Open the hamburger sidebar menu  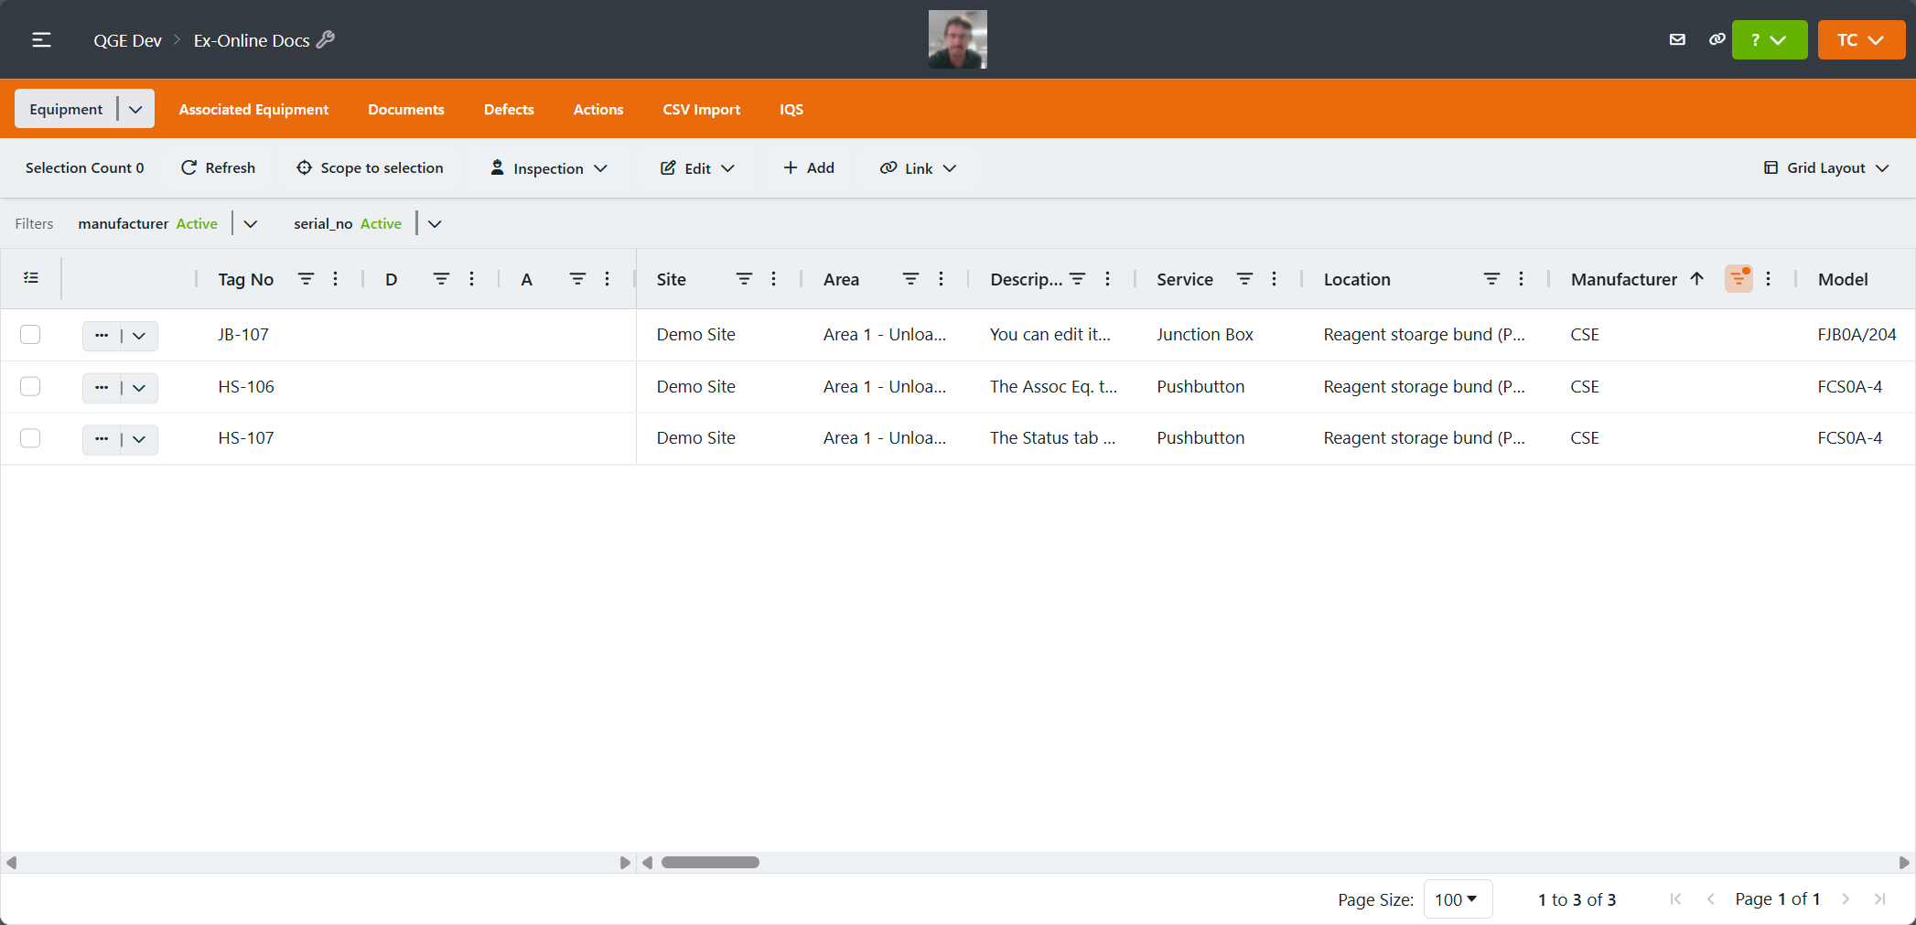41,40
